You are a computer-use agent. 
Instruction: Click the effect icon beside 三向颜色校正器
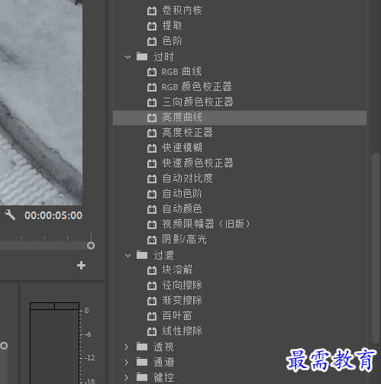coord(152,102)
